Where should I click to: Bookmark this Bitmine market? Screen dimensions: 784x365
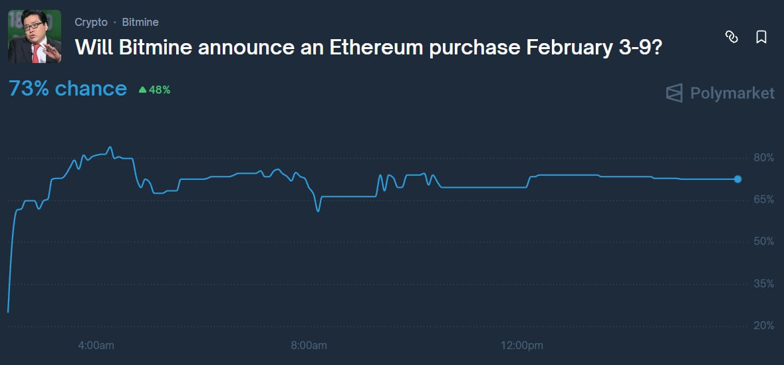pyautogui.click(x=761, y=37)
